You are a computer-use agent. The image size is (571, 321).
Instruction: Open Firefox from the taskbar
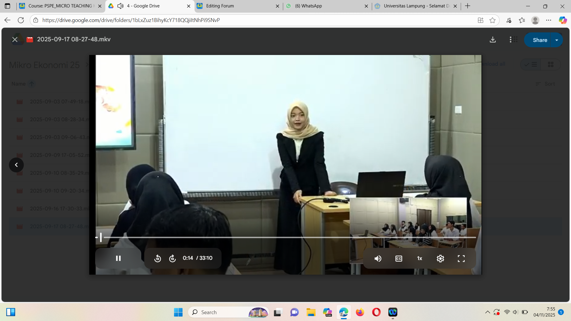360,312
